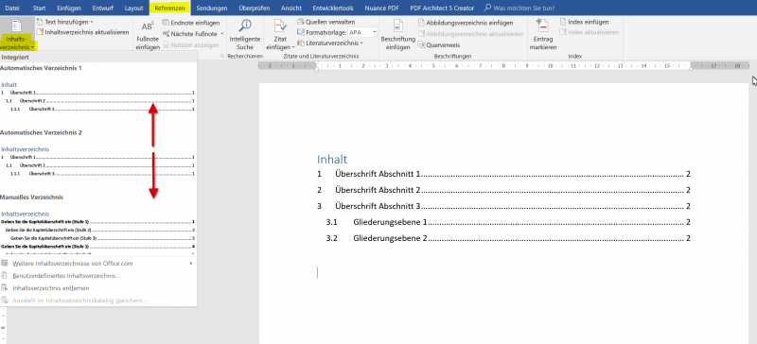The image size is (757, 344).
Task: Click the horizontal ruler at 10
Action: 550,65
